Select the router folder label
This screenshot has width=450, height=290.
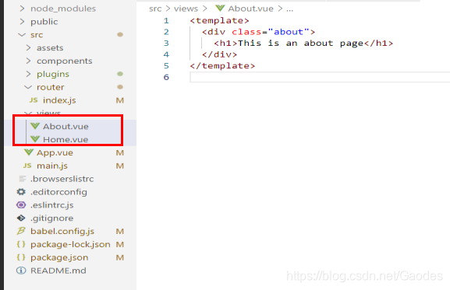tap(51, 87)
